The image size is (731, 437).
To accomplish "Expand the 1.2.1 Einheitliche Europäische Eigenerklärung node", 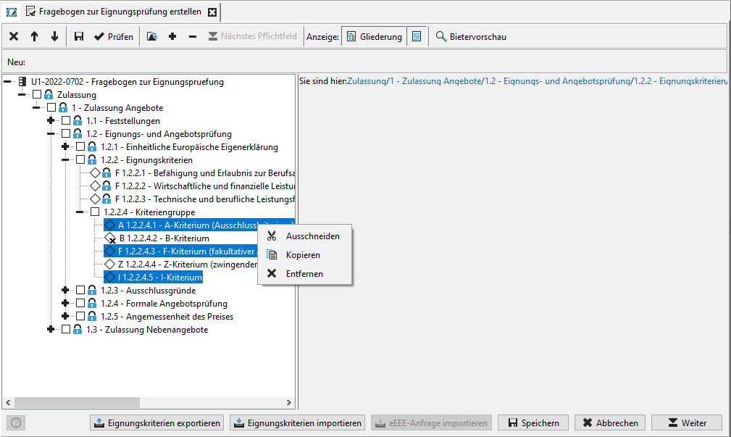I will (x=65, y=147).
